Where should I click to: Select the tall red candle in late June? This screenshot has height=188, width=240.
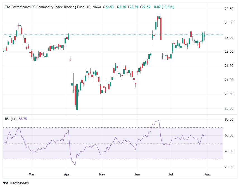pyautogui.click(x=160, y=29)
